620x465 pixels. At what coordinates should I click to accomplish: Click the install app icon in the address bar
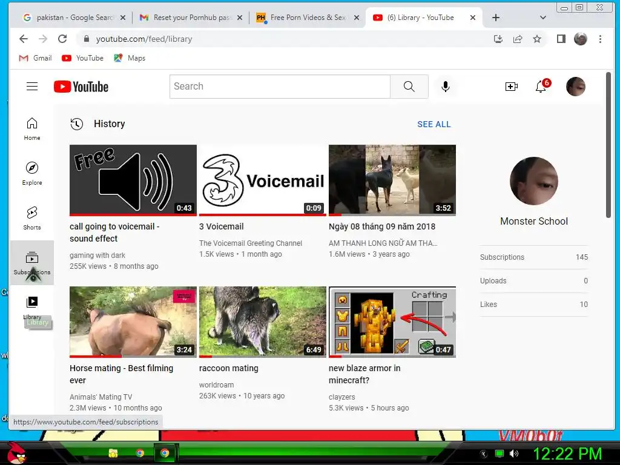[498, 39]
